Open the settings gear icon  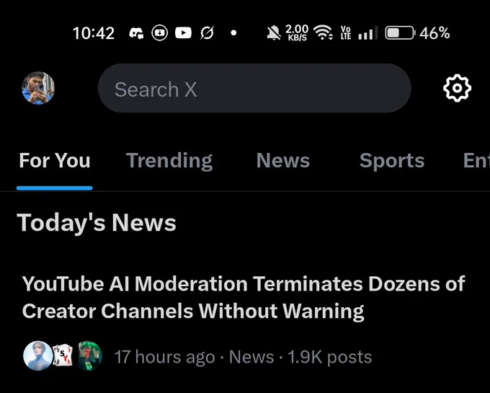click(456, 89)
